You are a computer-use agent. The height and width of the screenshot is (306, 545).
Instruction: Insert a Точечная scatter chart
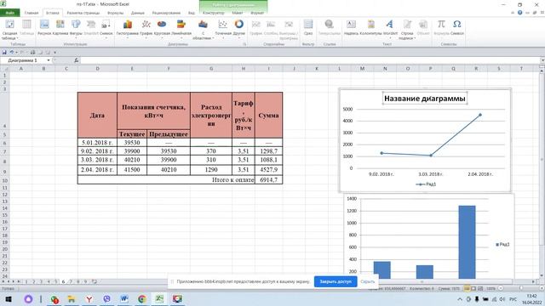[x=223, y=28]
